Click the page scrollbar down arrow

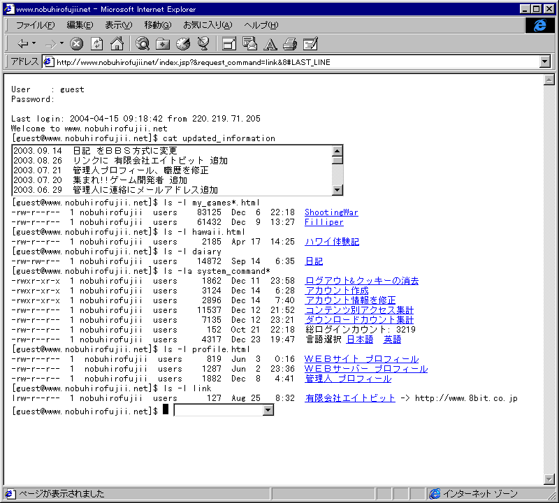[x=549, y=479]
